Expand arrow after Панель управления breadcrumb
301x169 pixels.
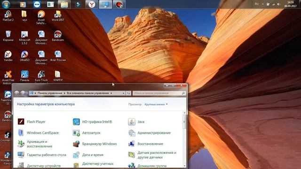coord(64,93)
